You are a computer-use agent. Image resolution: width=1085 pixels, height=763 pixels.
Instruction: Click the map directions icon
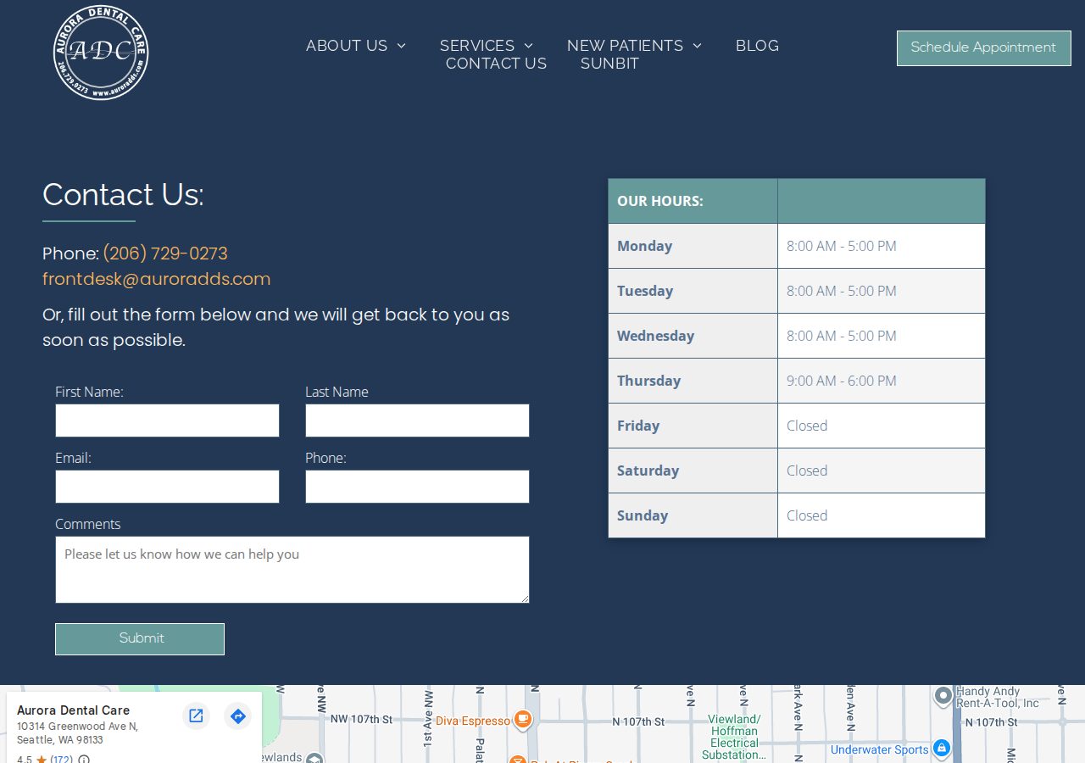(238, 716)
